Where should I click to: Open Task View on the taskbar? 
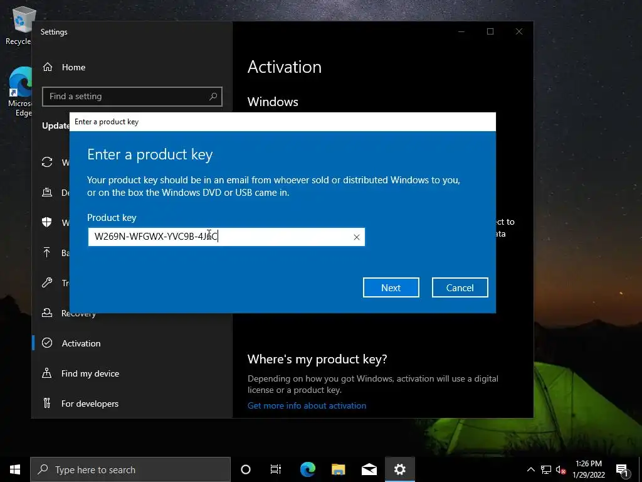pyautogui.click(x=276, y=469)
